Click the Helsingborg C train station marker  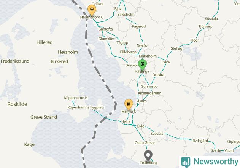click(x=92, y=10)
